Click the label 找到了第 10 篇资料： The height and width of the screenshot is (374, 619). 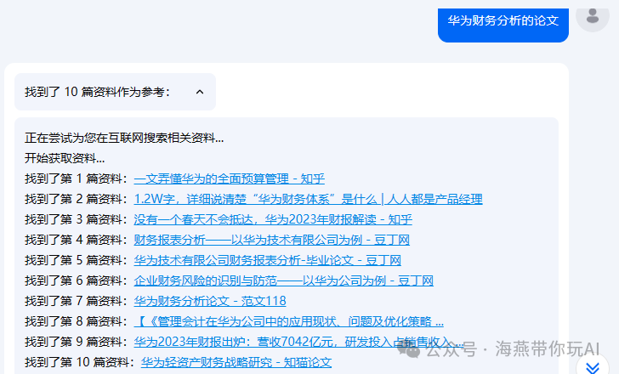[x=79, y=363]
